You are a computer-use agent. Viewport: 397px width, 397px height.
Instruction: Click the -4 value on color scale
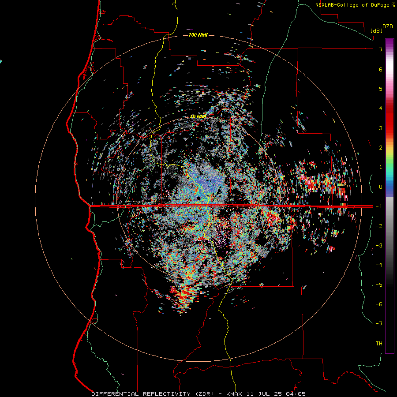(379, 265)
